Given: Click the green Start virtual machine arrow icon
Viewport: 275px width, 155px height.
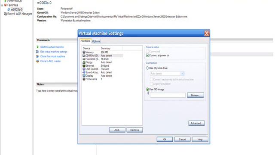Looking at the screenshot, I should pyautogui.click(x=37, y=47).
